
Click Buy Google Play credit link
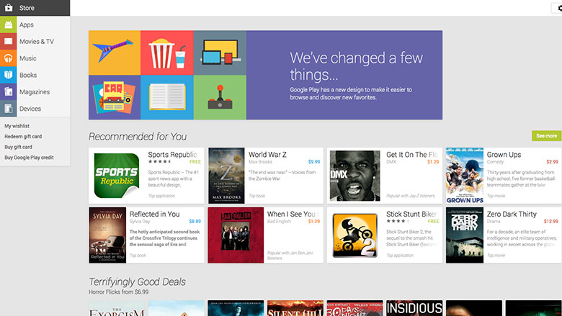[29, 158]
